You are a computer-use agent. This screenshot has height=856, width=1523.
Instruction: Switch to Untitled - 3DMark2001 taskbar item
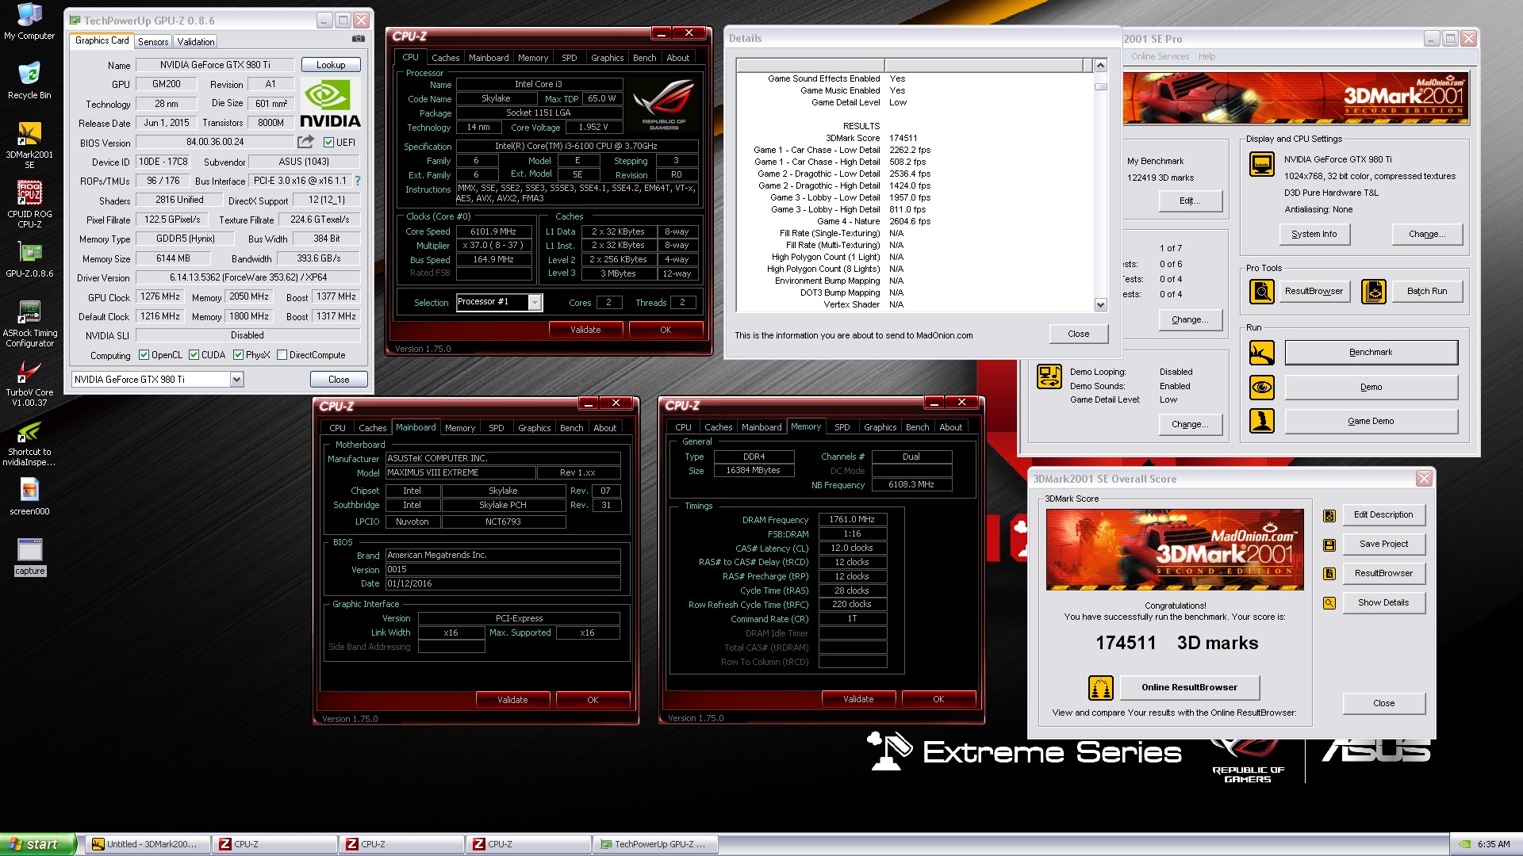click(x=148, y=844)
